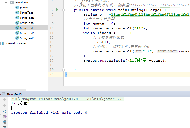Click the string literal on line 7
This screenshot has width=190, height=128.
click(149, 15)
